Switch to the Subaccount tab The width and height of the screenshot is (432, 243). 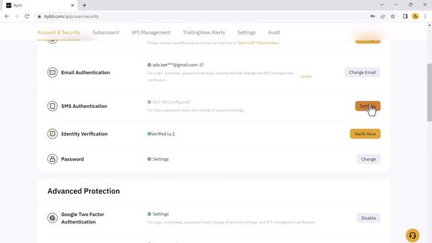pos(106,32)
